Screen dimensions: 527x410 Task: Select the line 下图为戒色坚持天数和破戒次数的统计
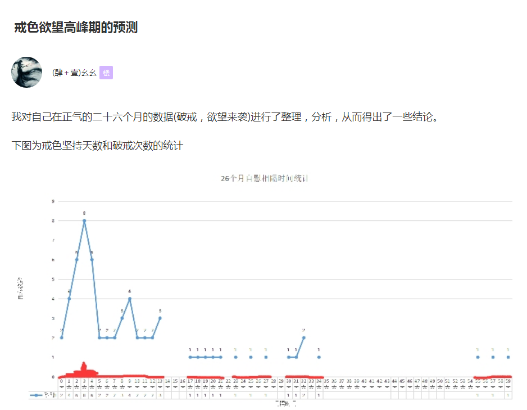click(97, 146)
